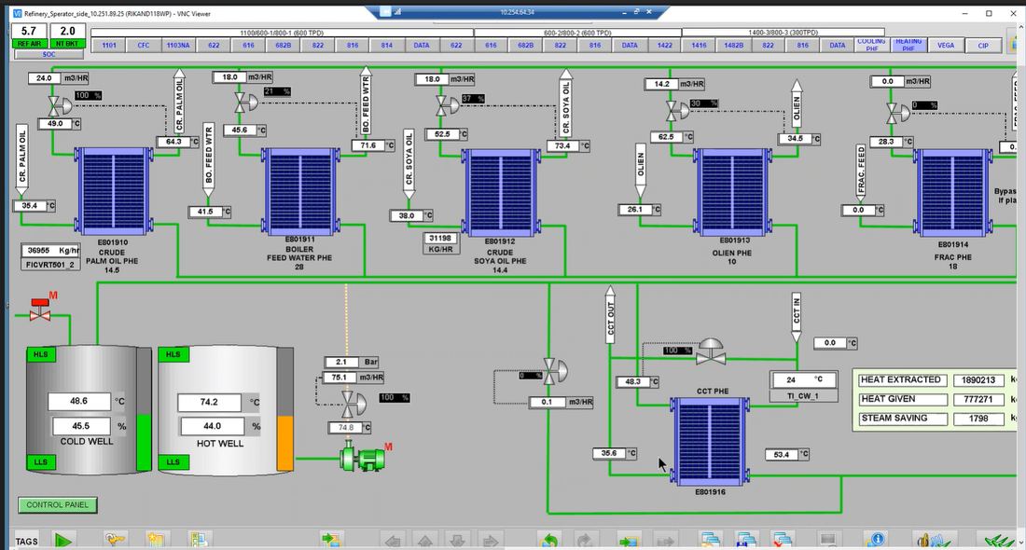
Task: Click the REF AIR value 5.7
Action: (29, 31)
